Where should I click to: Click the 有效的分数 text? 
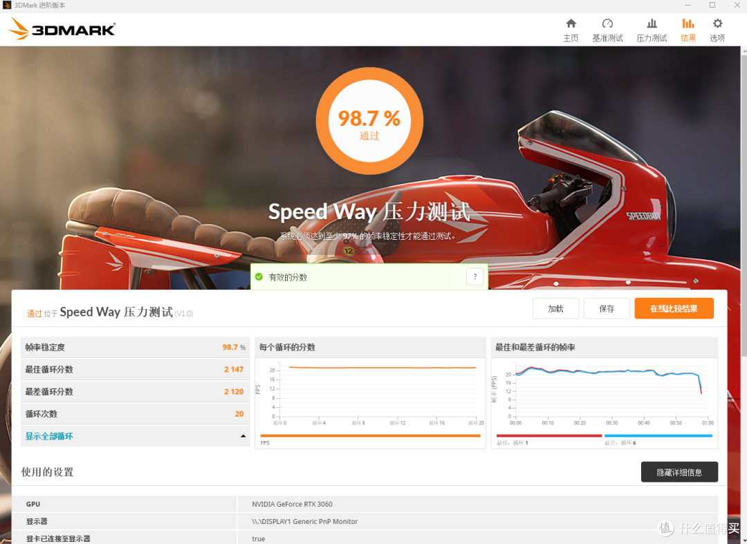[x=288, y=277]
